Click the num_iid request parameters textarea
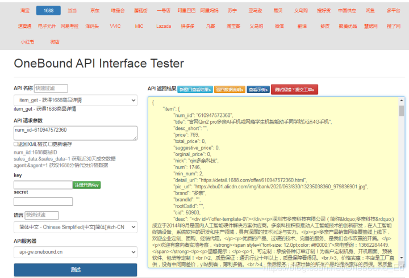The height and width of the screenshot is (278, 409). point(76,133)
